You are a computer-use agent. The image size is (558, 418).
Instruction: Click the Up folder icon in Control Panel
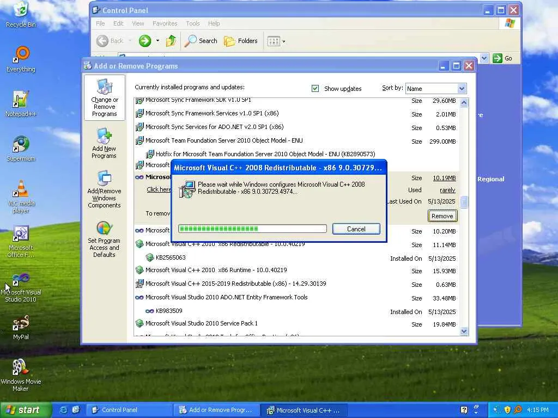171,41
